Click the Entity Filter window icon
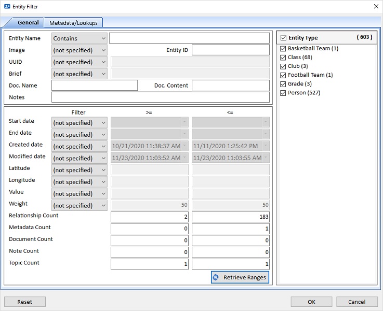Viewport: 383px width, 311px height. coord(7,7)
